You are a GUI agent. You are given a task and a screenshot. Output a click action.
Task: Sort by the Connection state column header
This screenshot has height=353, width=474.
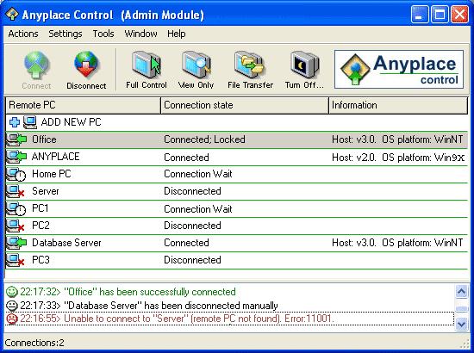(x=245, y=105)
